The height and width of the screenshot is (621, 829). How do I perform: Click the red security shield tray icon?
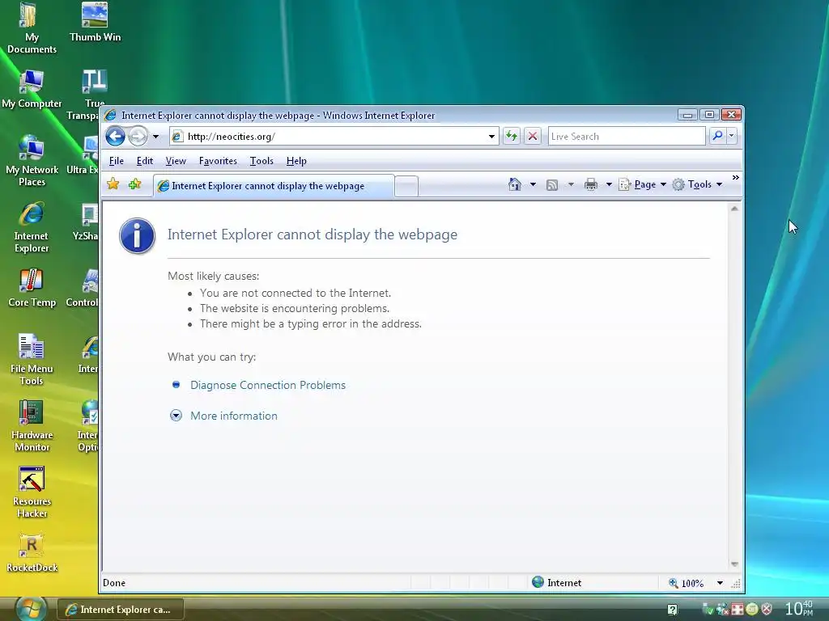(767, 610)
